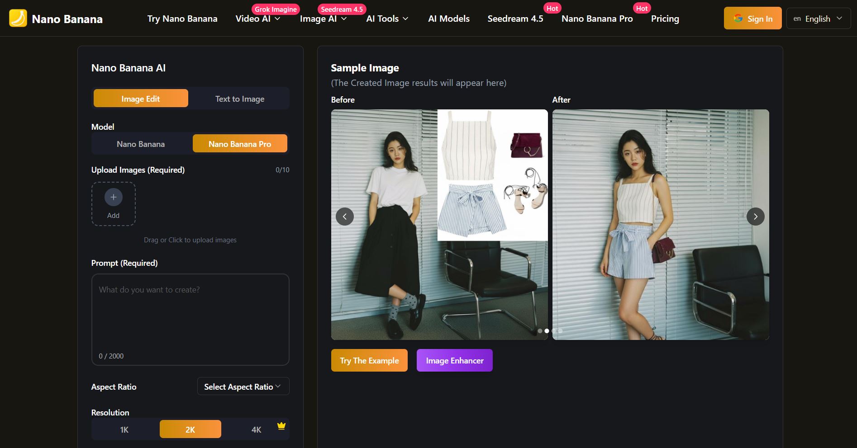Click the Image Enhancer button

click(454, 360)
